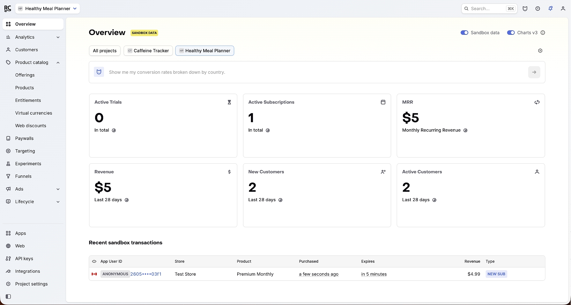This screenshot has height=305, width=571.
Task: Open Integrations in the sidebar
Action: 33,271
